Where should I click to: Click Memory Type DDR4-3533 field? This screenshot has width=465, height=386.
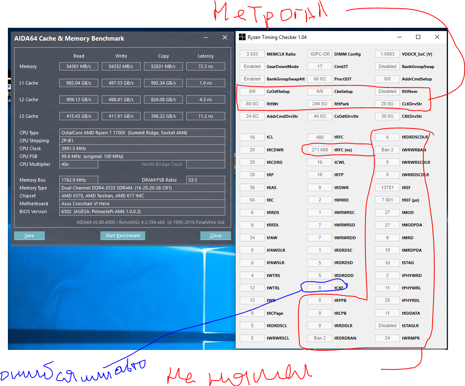142,188
